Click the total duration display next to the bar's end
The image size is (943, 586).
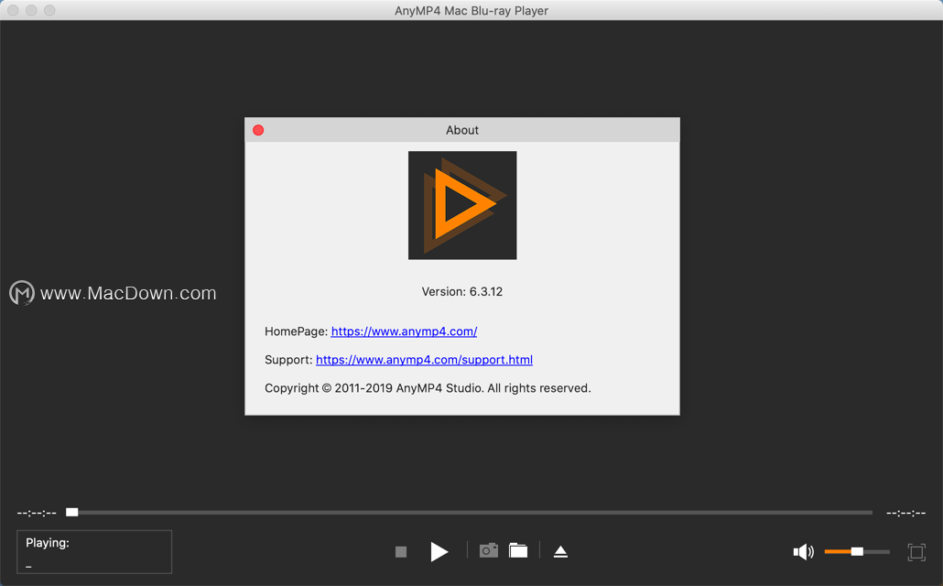(905, 513)
